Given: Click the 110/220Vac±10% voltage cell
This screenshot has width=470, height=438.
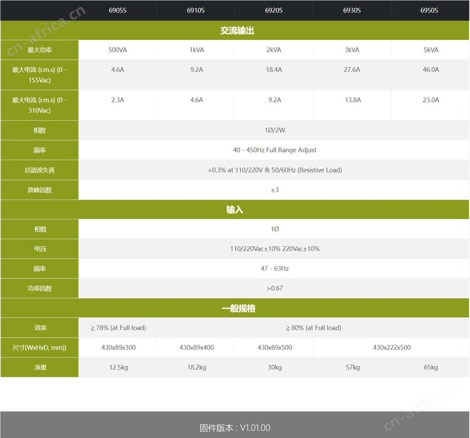Looking at the screenshot, I should [x=274, y=249].
